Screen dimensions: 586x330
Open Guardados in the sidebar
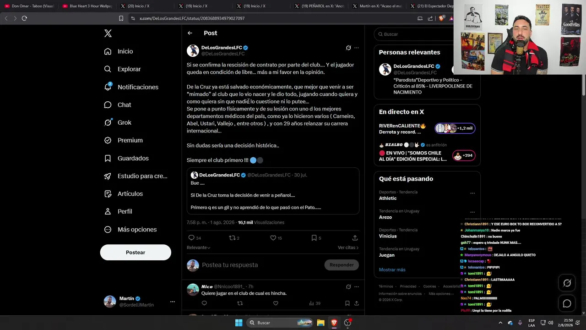[x=126, y=158]
